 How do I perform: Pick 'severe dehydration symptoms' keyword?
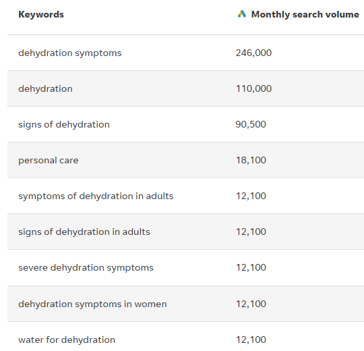(x=86, y=267)
